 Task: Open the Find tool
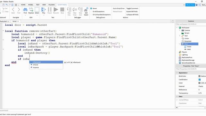pyautogui.click(x=25, y=11)
